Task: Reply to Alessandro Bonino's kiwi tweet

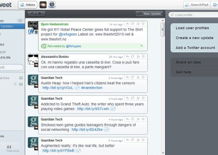Action: pos(127,56)
